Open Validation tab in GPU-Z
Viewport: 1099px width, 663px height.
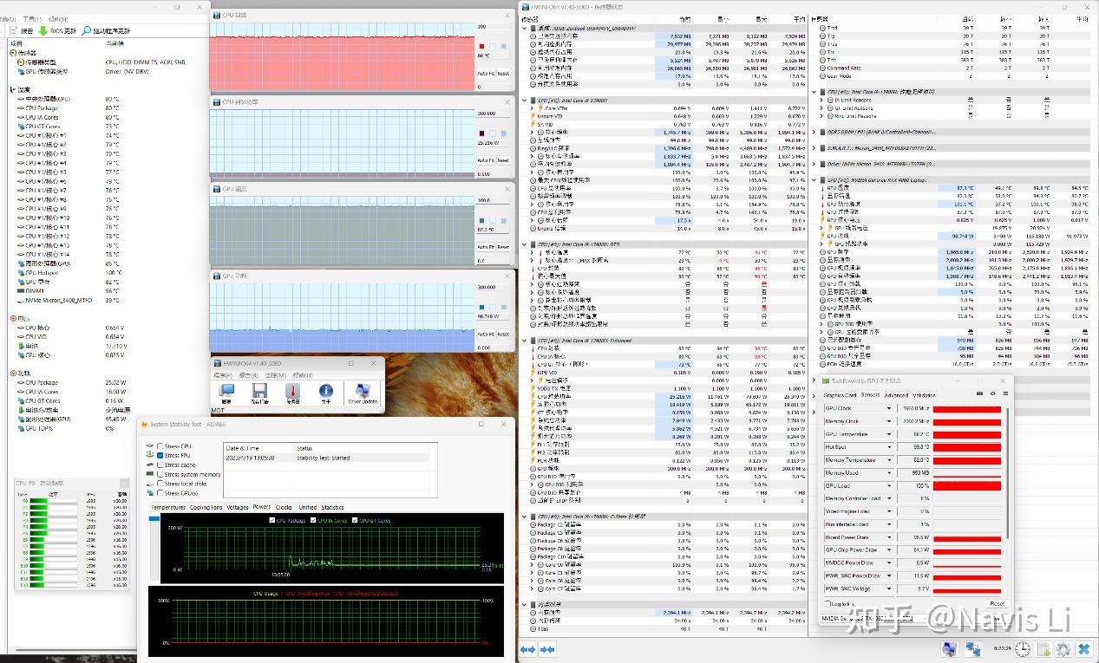click(x=924, y=395)
